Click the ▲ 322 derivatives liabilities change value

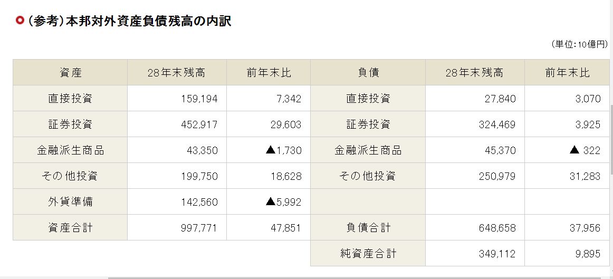point(585,150)
